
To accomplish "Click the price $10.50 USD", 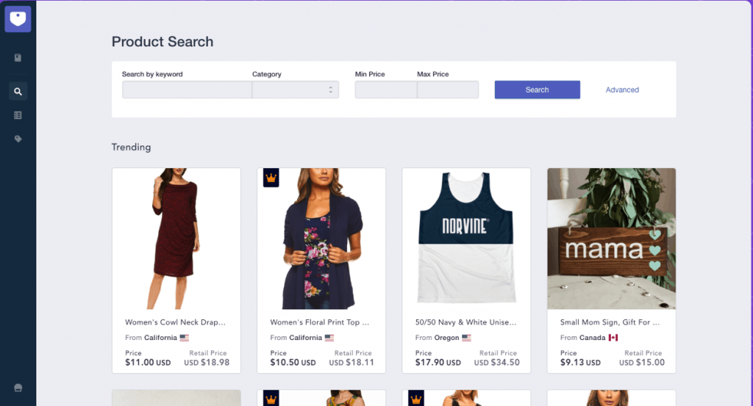I will [x=293, y=363].
